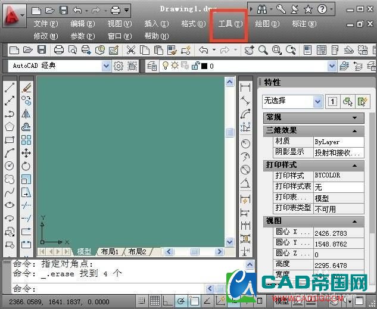The width and height of the screenshot is (377, 309).
Task: Click binoculars search icon in title bar
Action: point(262,10)
